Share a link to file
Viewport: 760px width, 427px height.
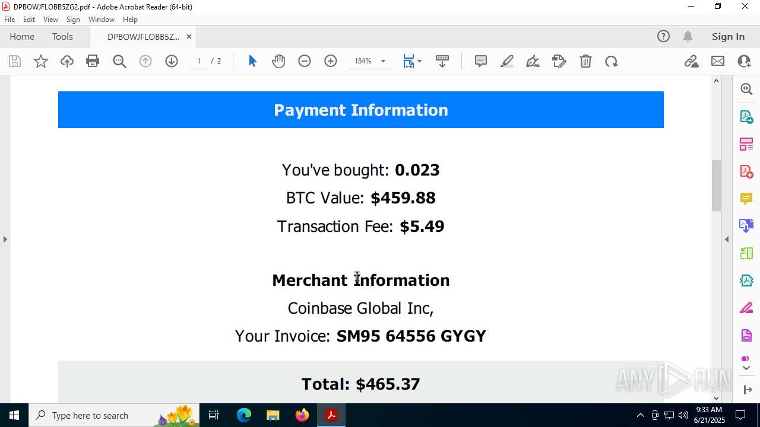pos(692,61)
